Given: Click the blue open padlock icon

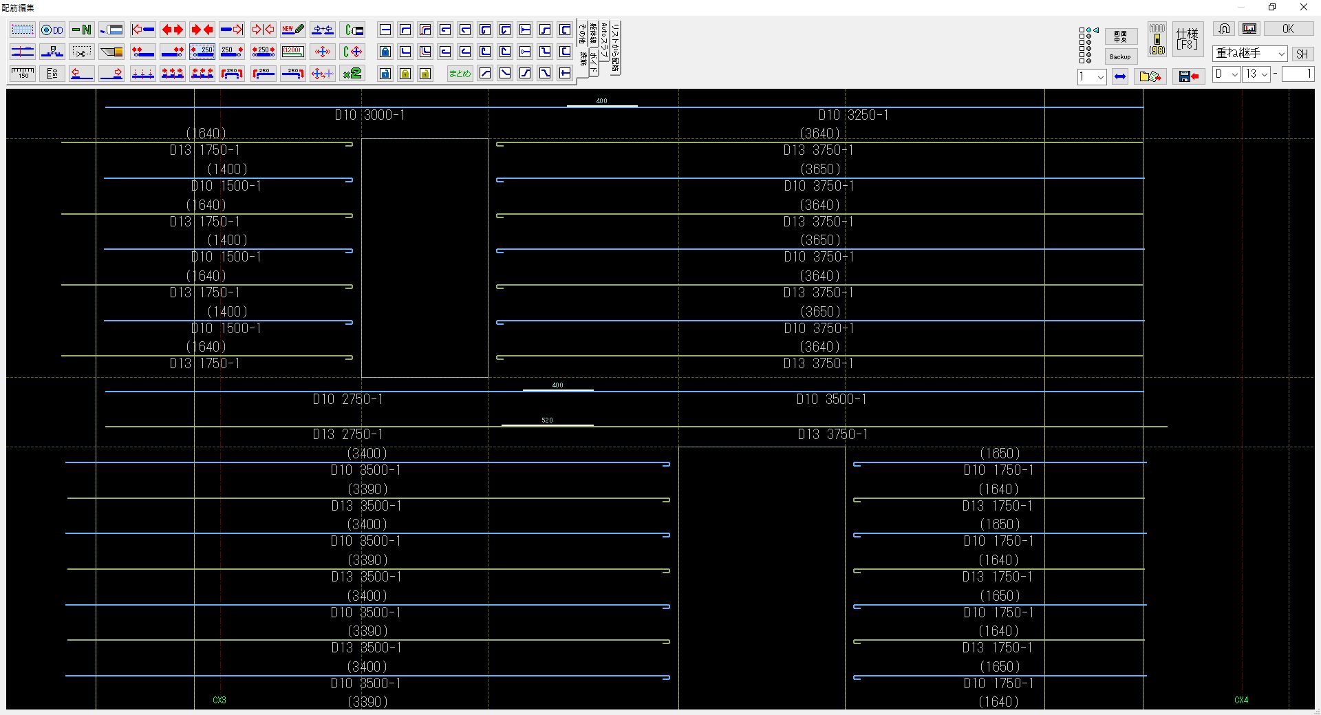Looking at the screenshot, I should [x=385, y=73].
